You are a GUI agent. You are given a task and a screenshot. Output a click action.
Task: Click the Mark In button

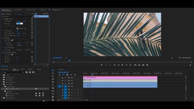[106, 65]
